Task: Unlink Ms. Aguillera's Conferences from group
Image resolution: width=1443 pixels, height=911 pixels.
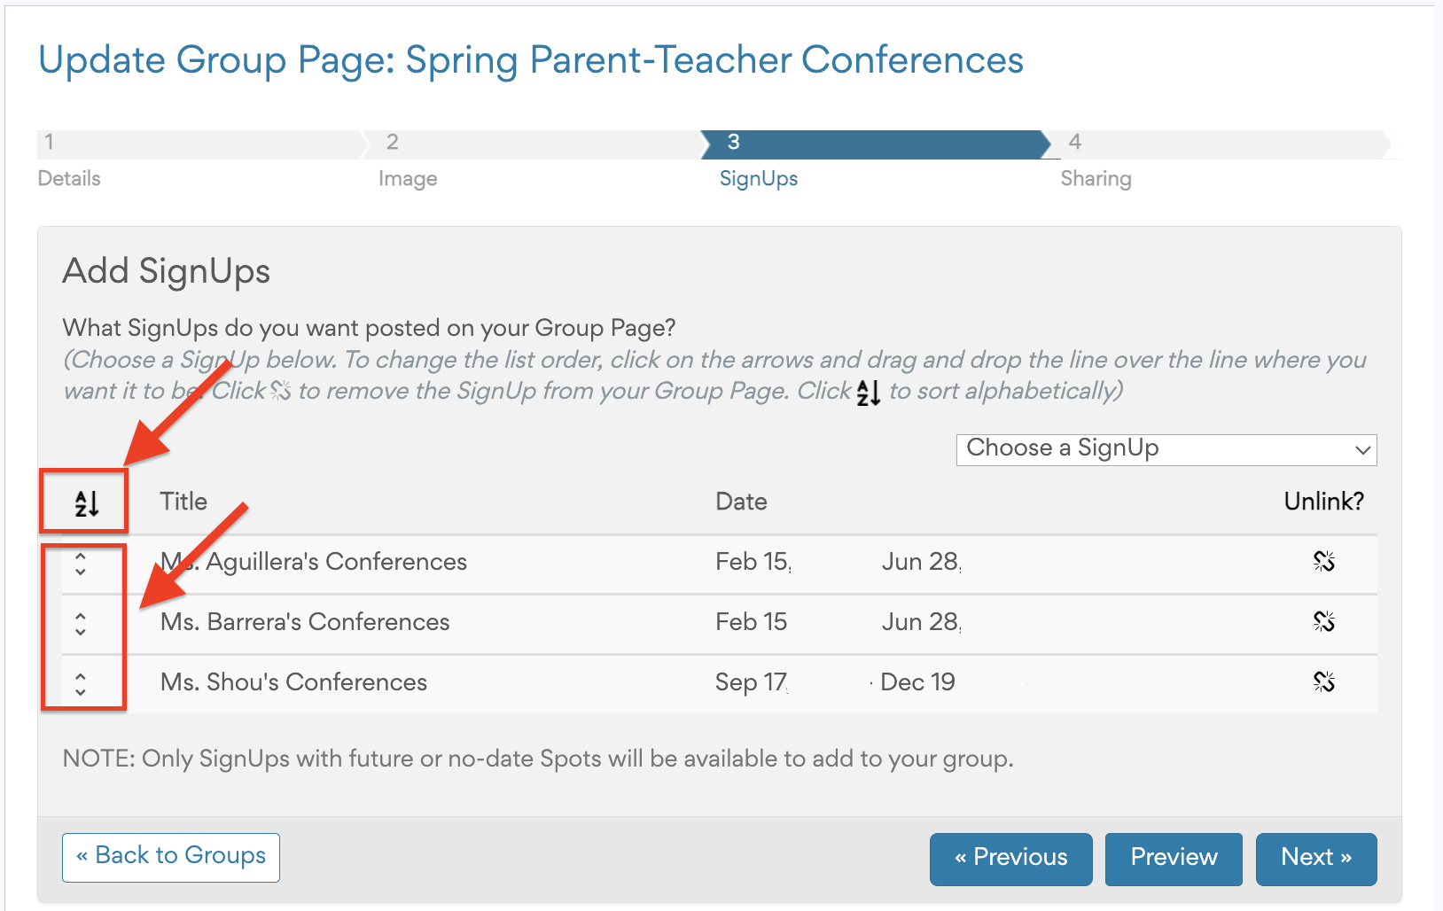Action: 1323,562
